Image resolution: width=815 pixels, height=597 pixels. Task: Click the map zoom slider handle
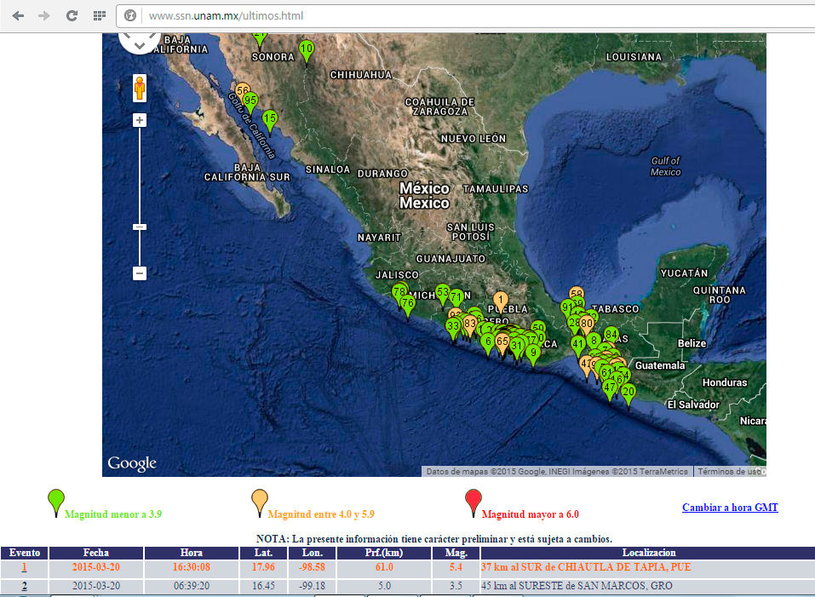pyautogui.click(x=140, y=227)
